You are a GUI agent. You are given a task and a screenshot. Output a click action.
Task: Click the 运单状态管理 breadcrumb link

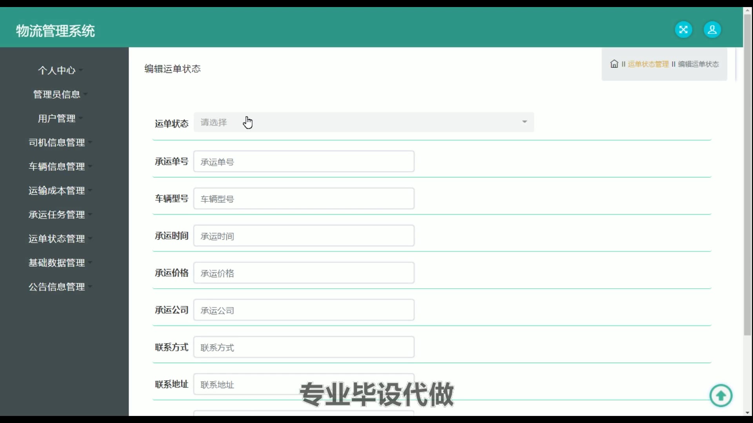(648, 64)
